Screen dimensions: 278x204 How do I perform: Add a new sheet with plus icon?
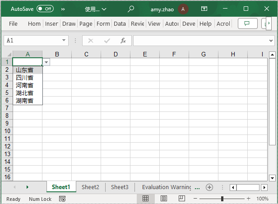209,187
